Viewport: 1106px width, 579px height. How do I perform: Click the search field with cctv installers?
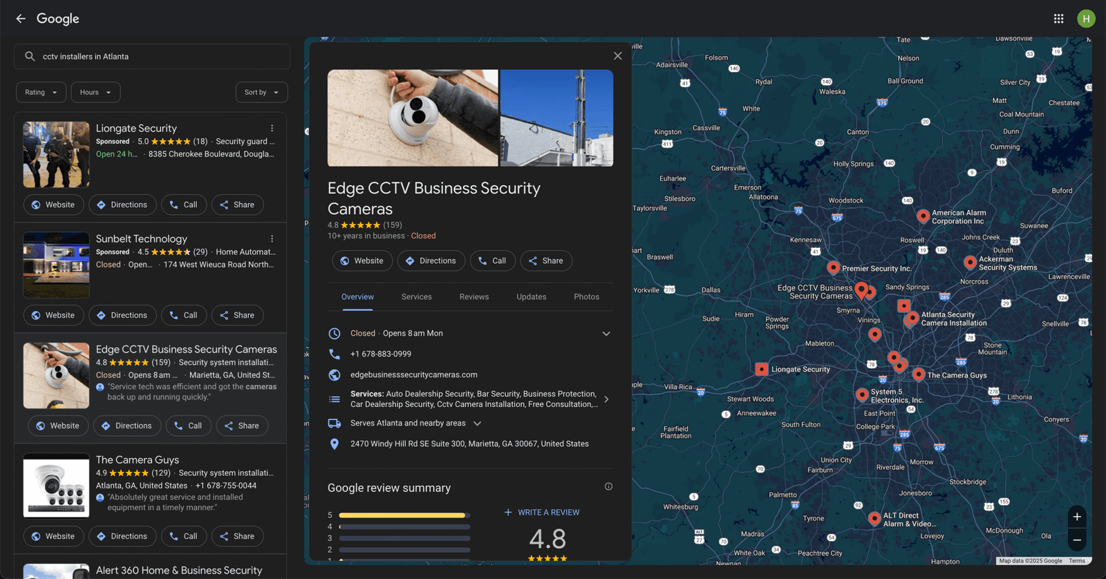(x=152, y=57)
